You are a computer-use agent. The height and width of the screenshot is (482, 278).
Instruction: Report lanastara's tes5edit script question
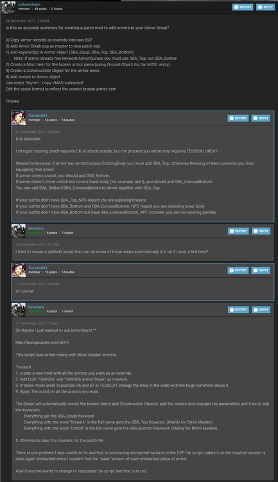(x=238, y=231)
